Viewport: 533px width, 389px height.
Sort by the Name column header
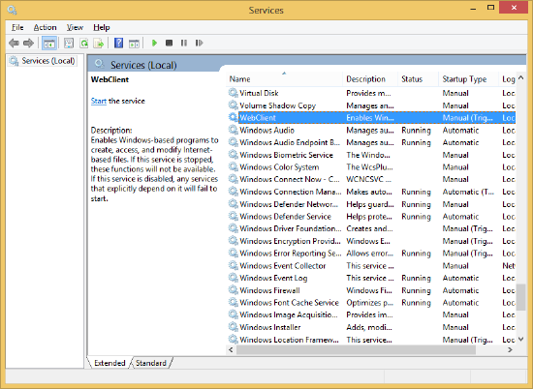tap(284, 79)
